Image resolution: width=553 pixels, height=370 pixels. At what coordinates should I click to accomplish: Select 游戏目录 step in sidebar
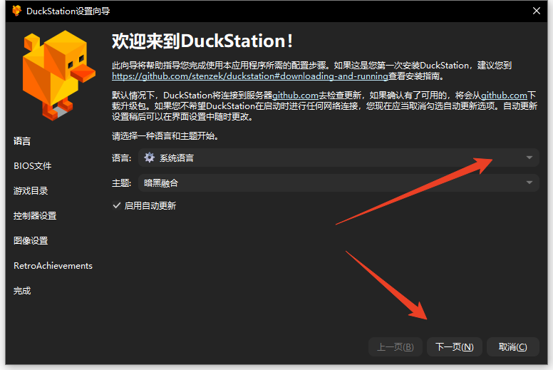click(31, 191)
